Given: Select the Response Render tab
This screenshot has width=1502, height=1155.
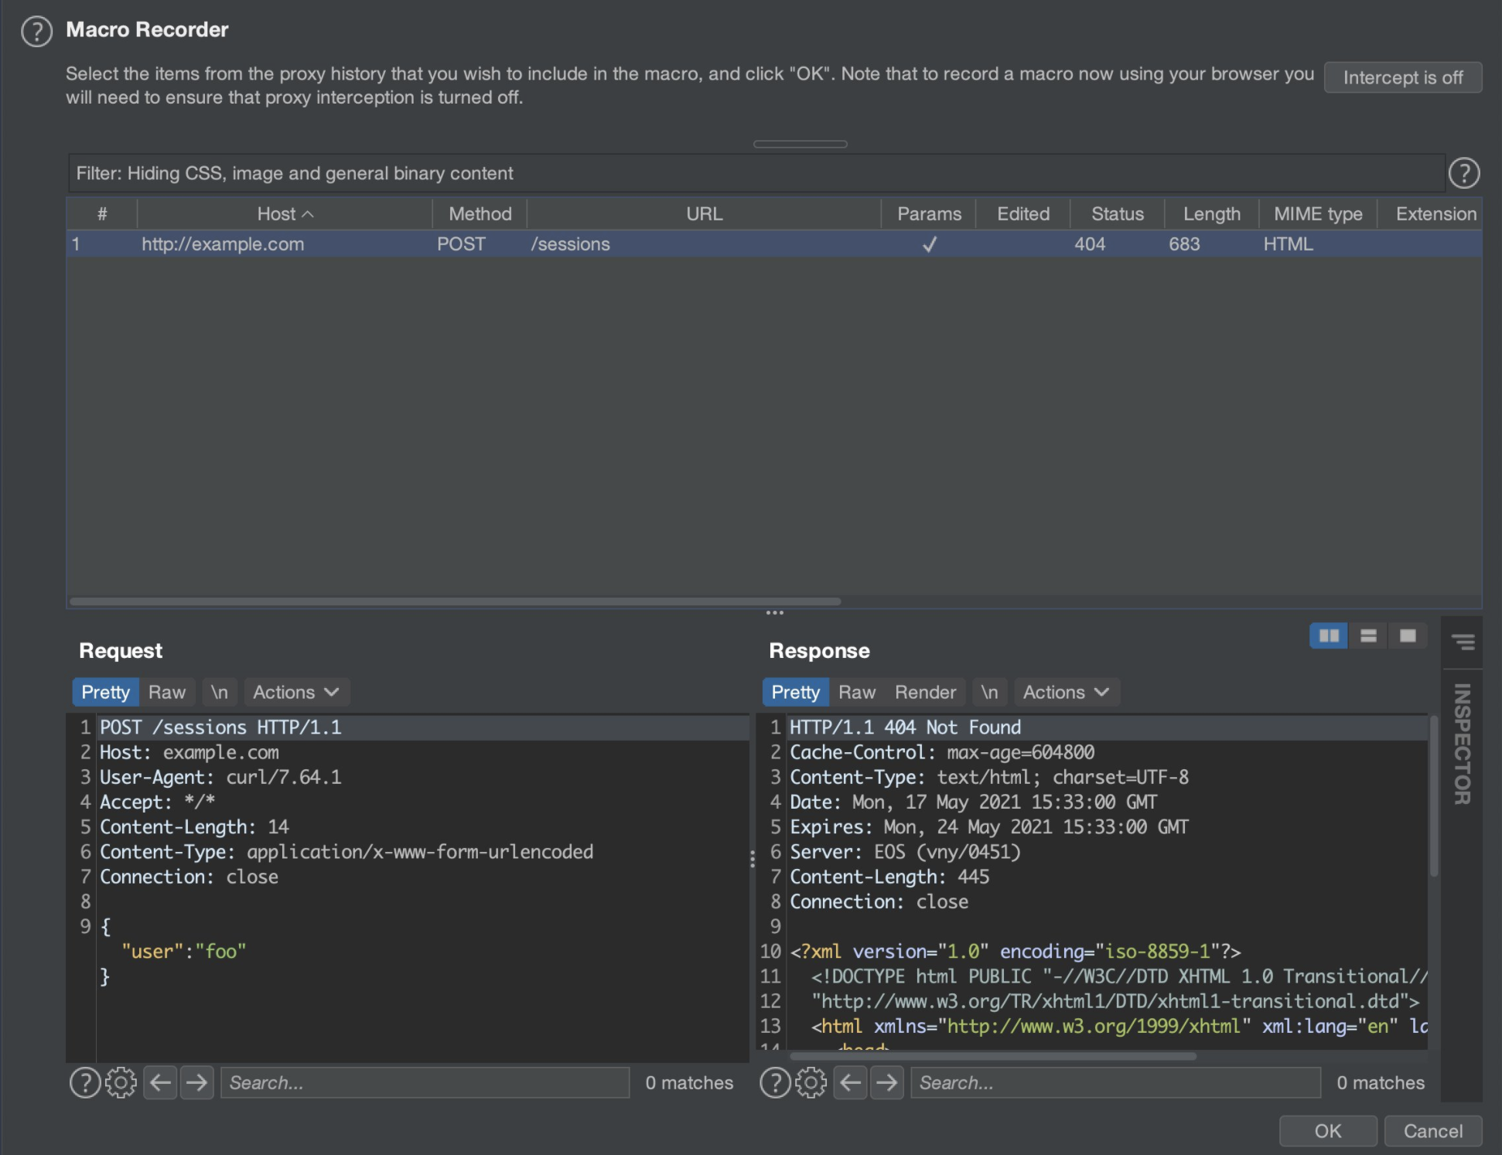Looking at the screenshot, I should pyautogui.click(x=925, y=692).
